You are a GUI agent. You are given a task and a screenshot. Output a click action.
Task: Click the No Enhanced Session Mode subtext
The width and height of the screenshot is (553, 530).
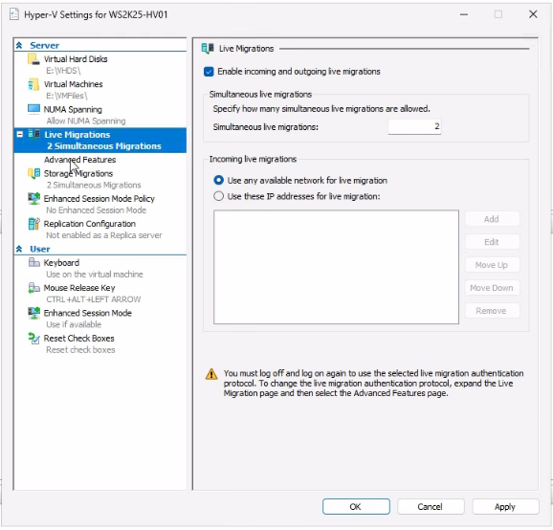tap(97, 210)
